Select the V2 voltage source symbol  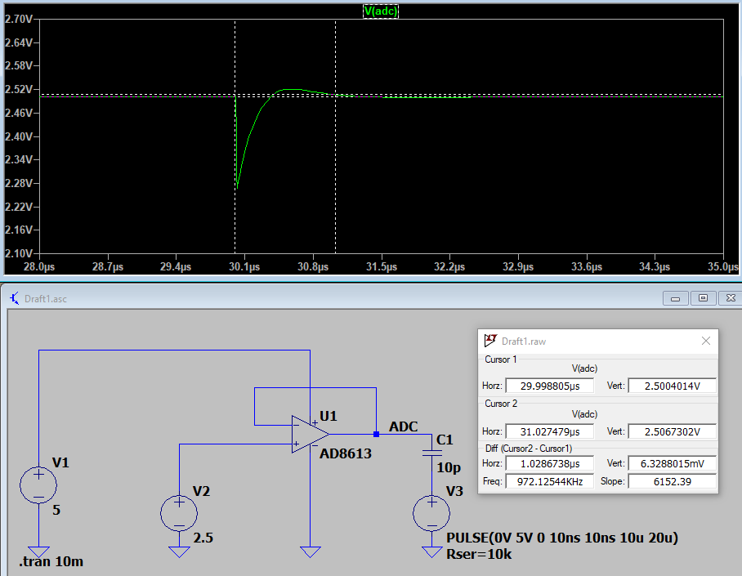pyautogui.click(x=179, y=513)
